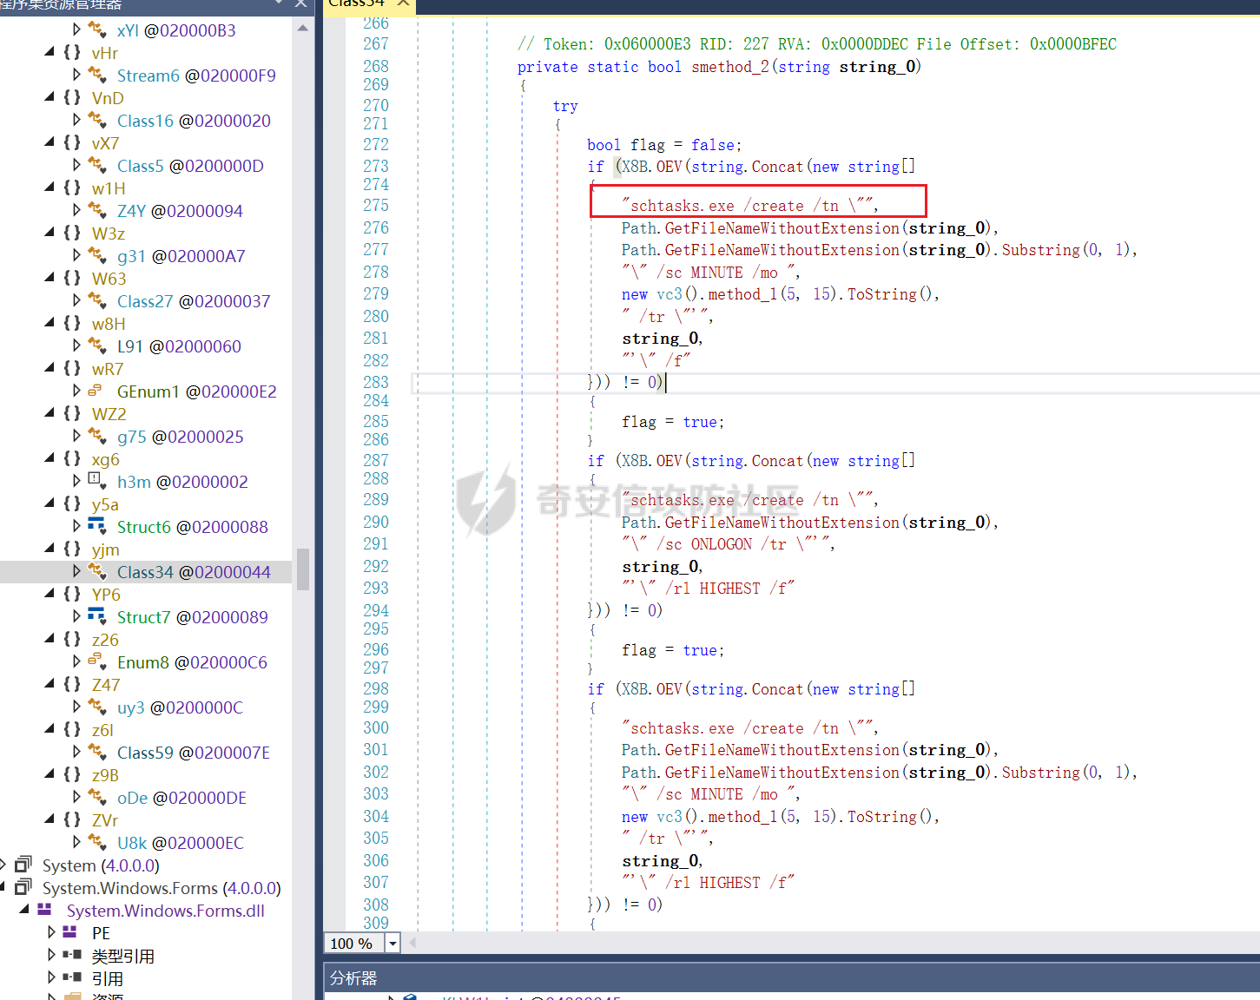Click the Stream6 class icon
Viewport: 1260px width, 1000px height.
tap(97, 75)
